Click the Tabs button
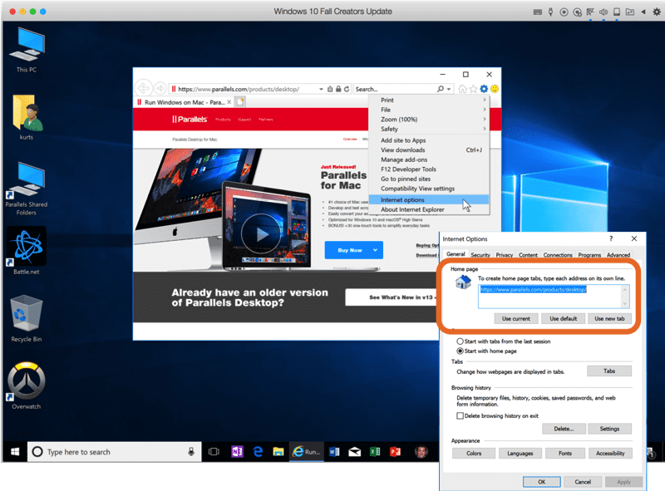Viewport: 665px width, 491px height. pos(609,371)
